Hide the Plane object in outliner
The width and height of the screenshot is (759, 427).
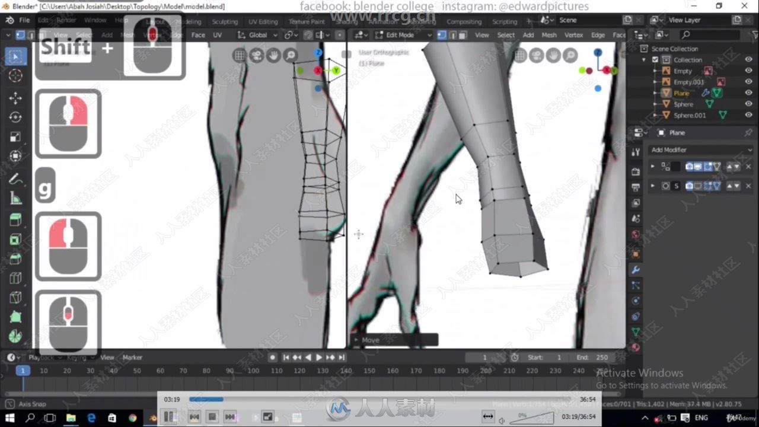pos(748,93)
